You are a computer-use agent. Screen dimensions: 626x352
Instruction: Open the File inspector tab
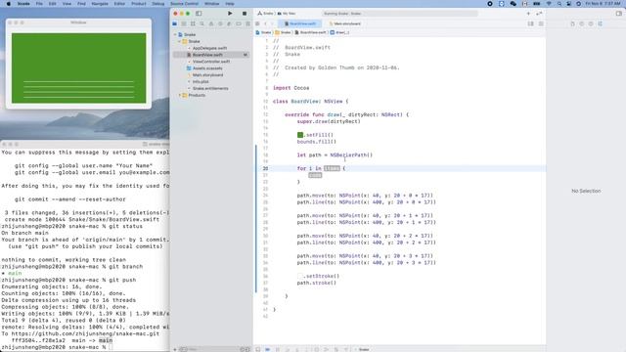tap(572, 23)
